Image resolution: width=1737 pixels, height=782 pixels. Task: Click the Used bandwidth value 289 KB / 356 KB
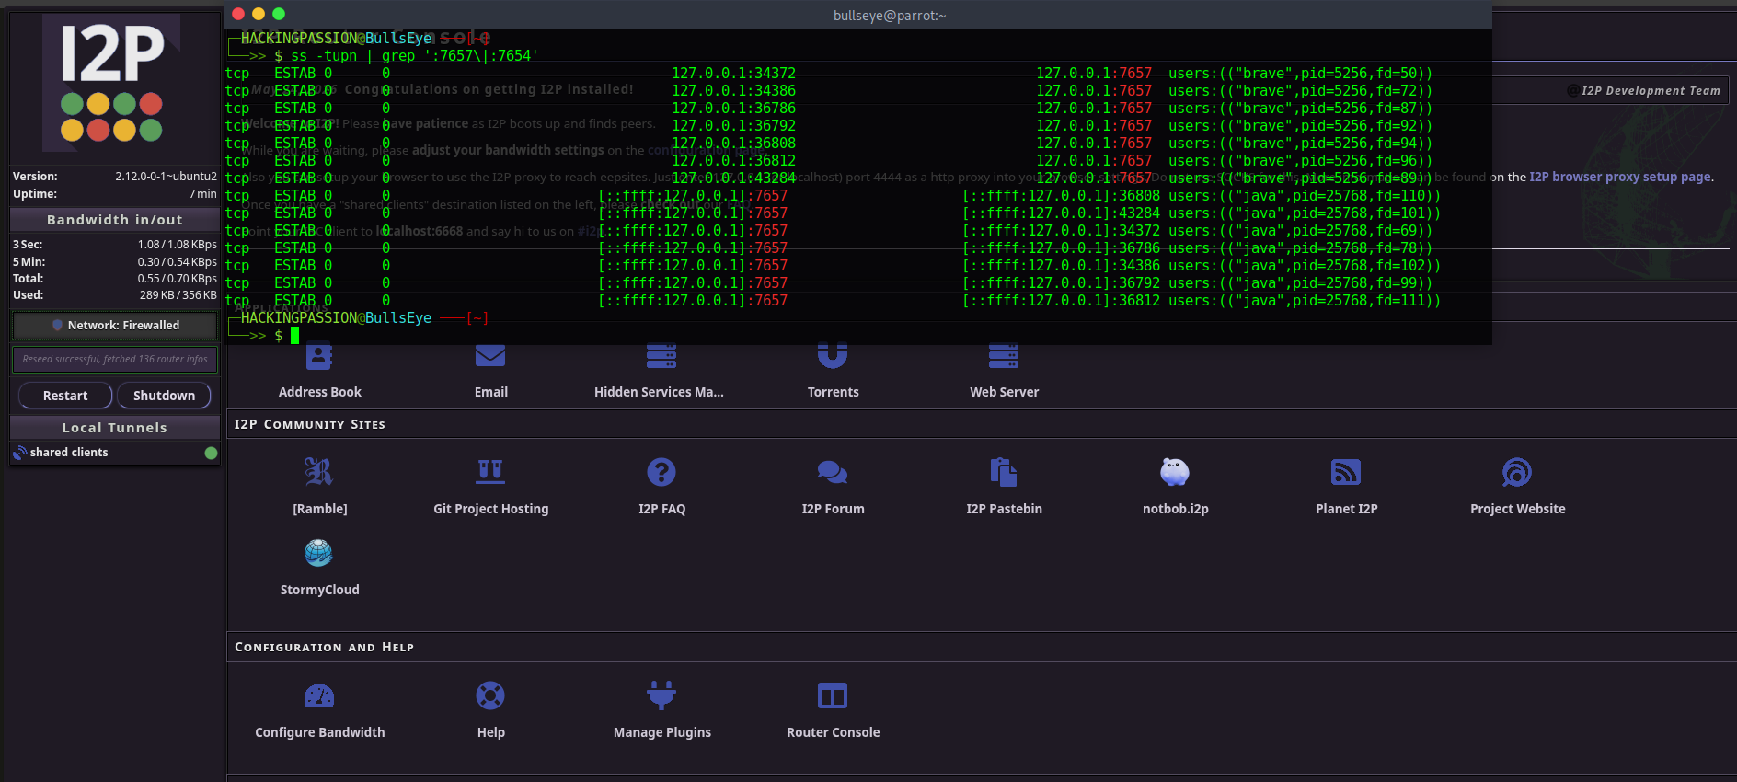[178, 295]
